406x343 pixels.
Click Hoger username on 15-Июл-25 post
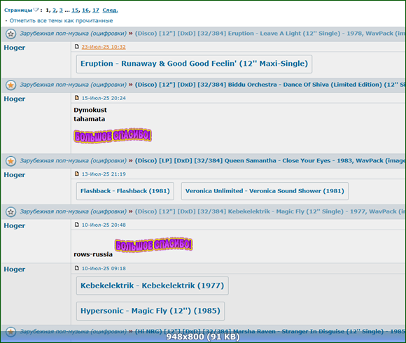tap(15, 99)
